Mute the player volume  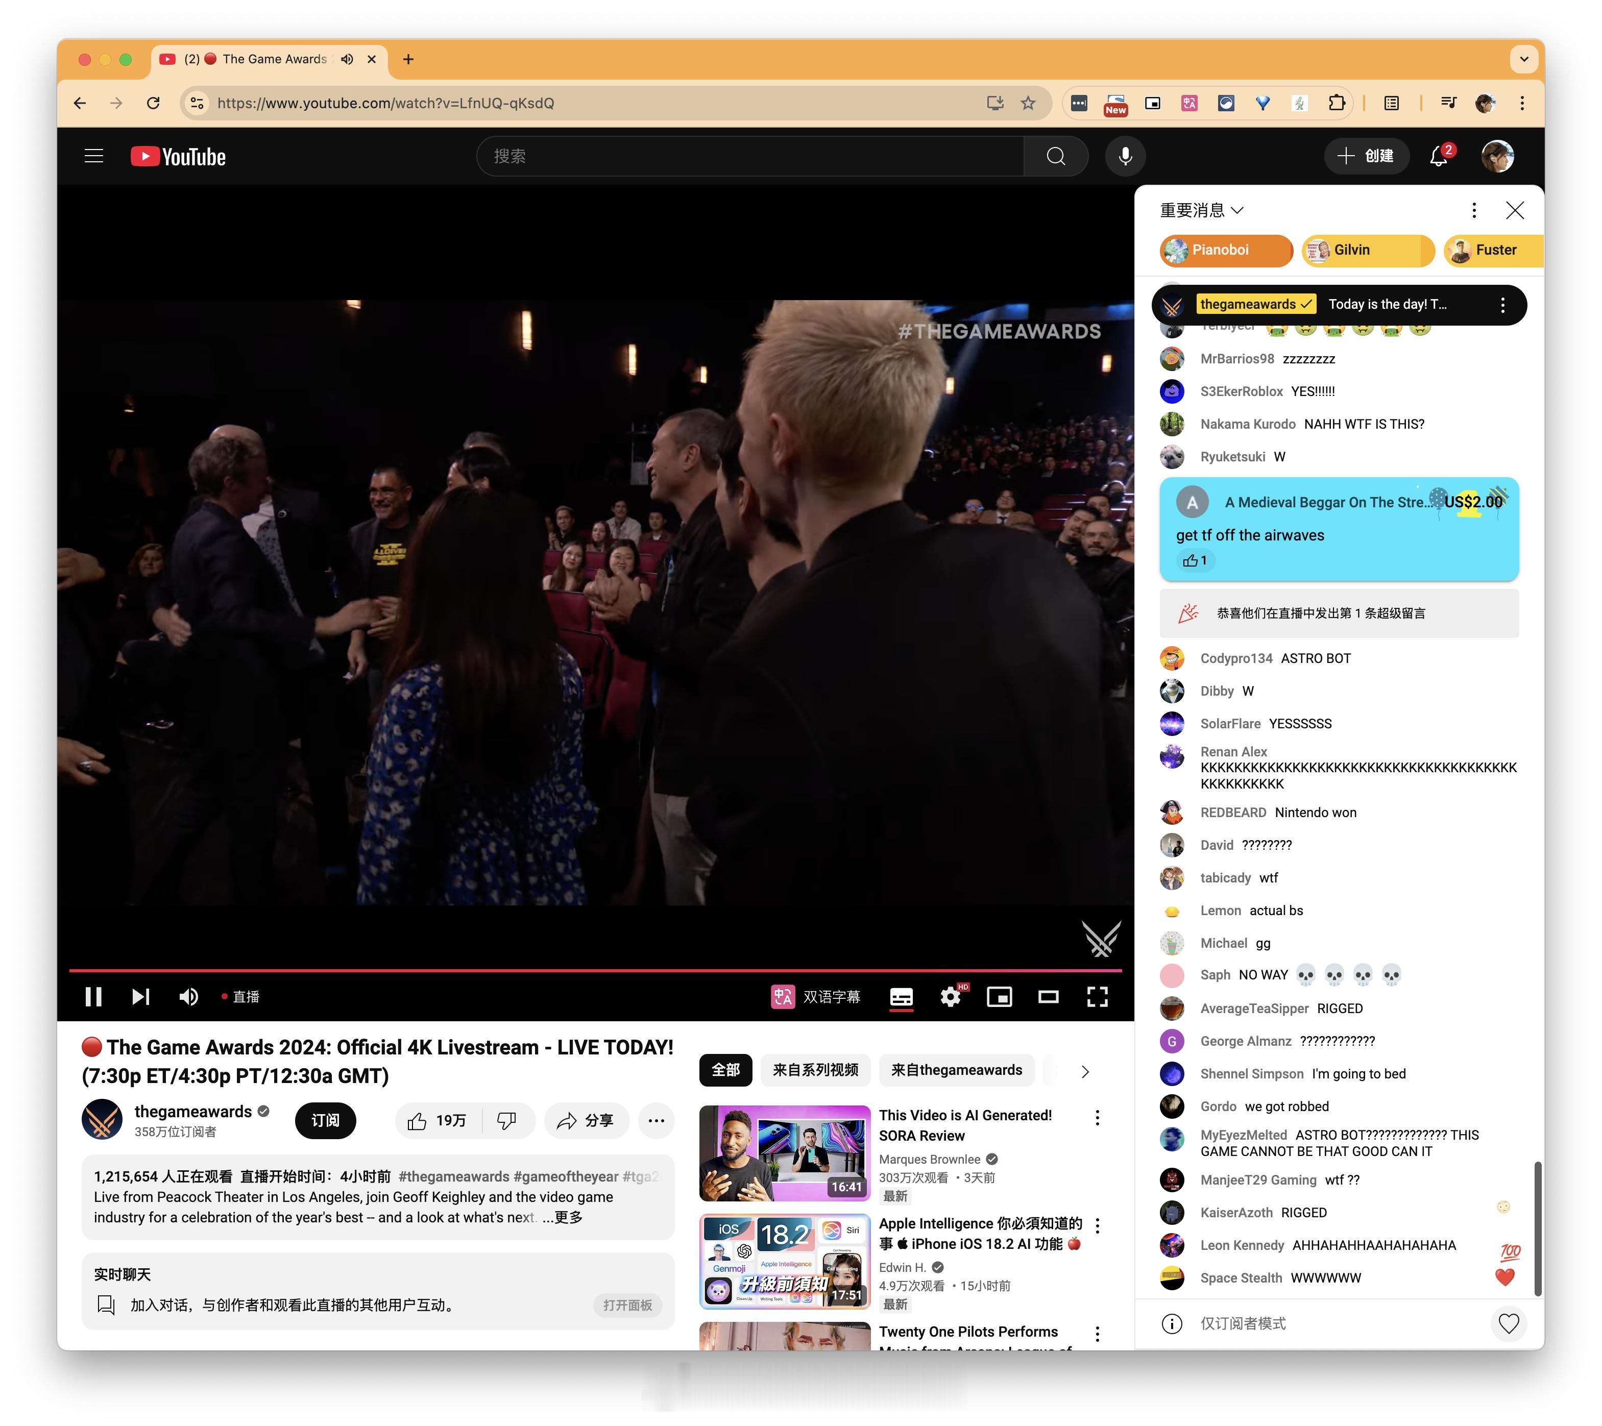188,997
